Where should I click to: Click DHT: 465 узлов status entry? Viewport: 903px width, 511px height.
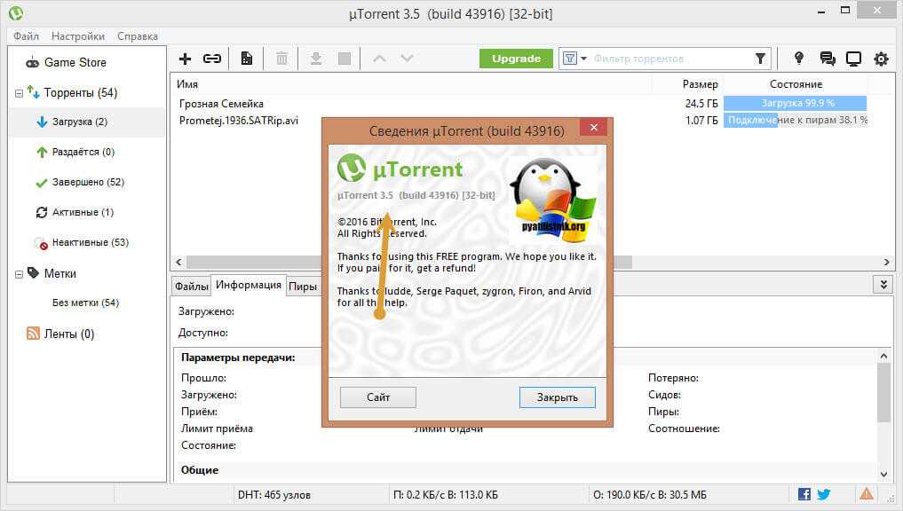(274, 494)
